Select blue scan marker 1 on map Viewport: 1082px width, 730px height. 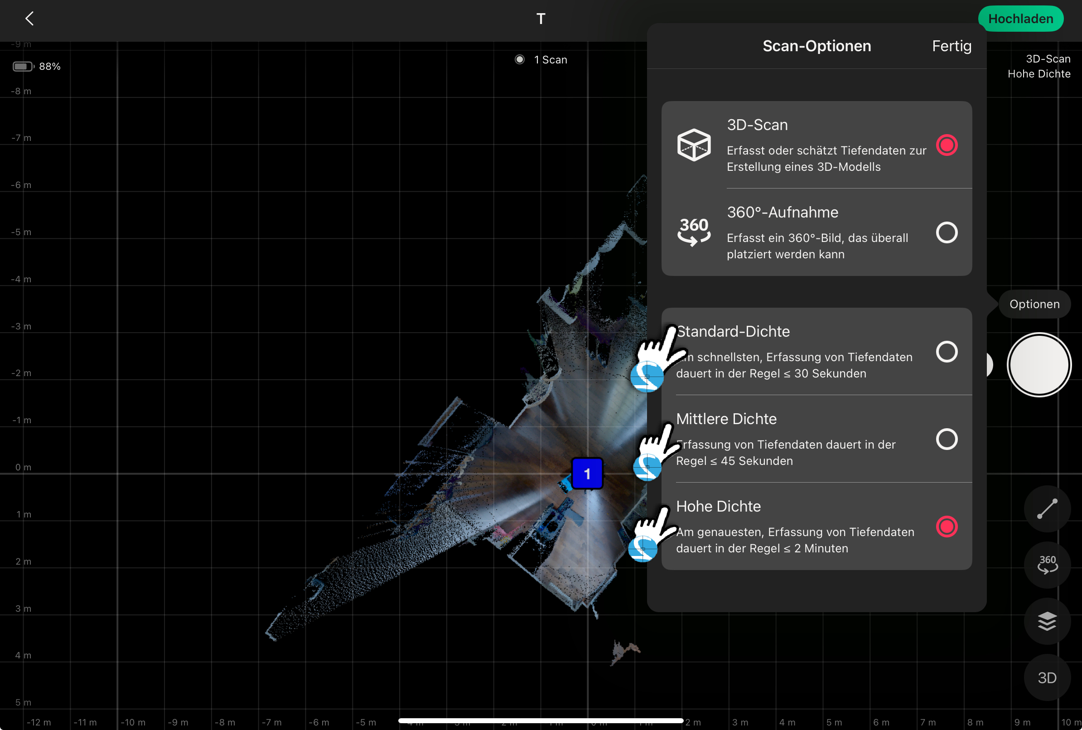[x=587, y=474]
